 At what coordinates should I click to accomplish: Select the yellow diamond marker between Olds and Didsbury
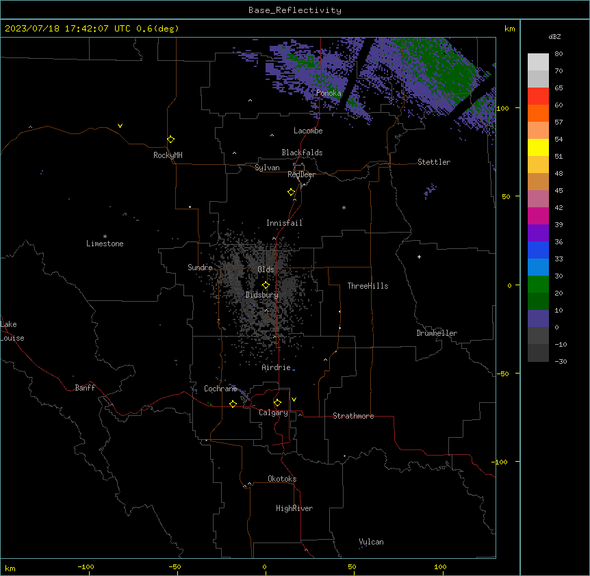point(266,285)
